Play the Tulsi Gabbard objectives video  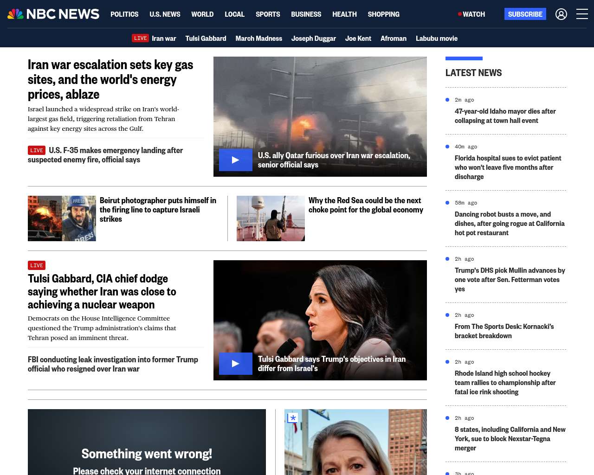point(235,364)
